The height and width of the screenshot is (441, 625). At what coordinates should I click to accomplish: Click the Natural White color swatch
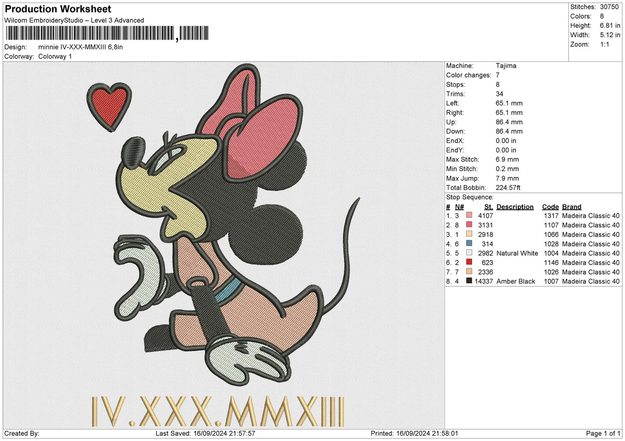coord(470,253)
